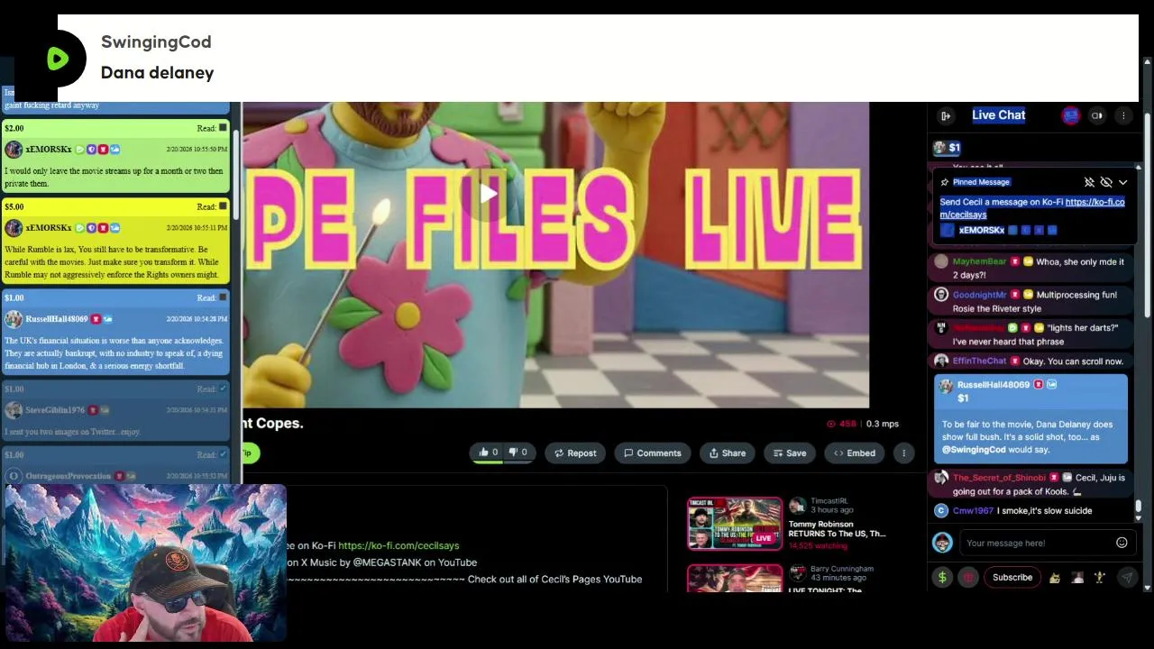Image resolution: width=1154 pixels, height=649 pixels.
Task: Click your user avatar next to chat input
Action: [x=942, y=543]
